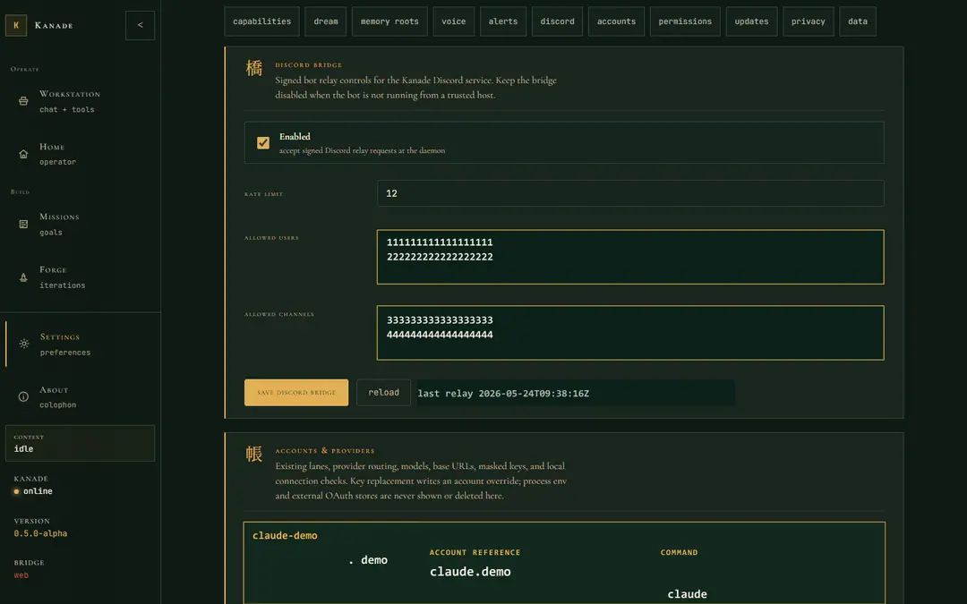Jump to the accounts tab
Screen dimensions: 967x604
(616, 21)
